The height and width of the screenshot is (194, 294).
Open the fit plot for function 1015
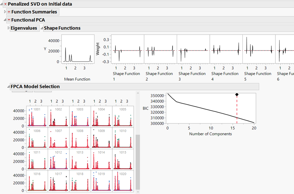pyautogui.click(x=123, y=159)
